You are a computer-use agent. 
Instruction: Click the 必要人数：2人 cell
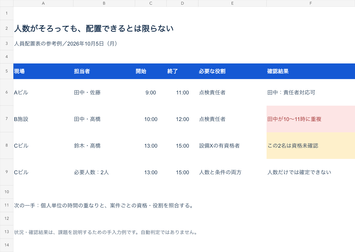click(104, 172)
